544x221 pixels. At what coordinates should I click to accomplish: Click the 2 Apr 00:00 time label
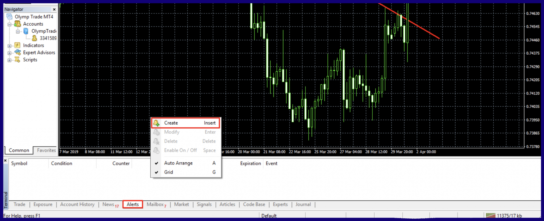pos(426,152)
